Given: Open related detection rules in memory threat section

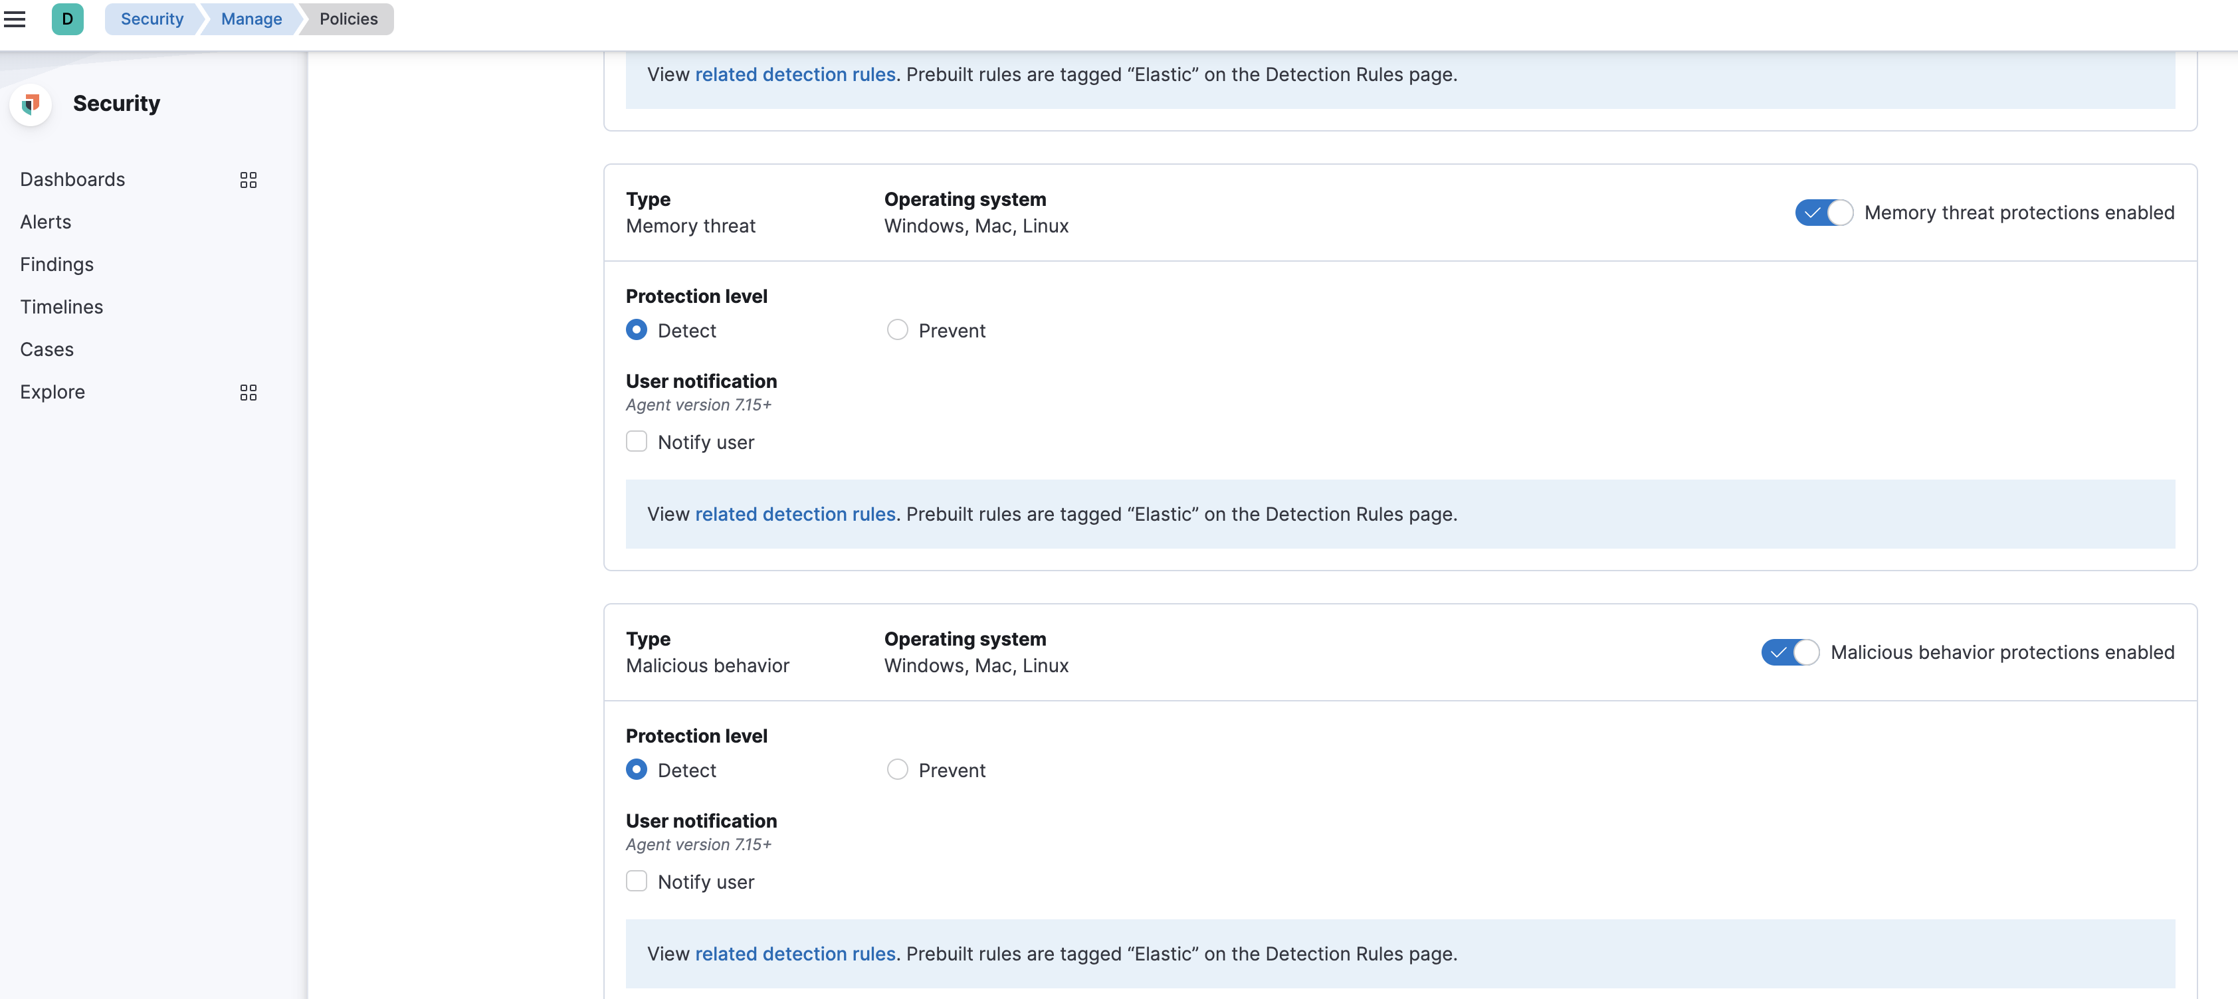Looking at the screenshot, I should pyautogui.click(x=795, y=513).
